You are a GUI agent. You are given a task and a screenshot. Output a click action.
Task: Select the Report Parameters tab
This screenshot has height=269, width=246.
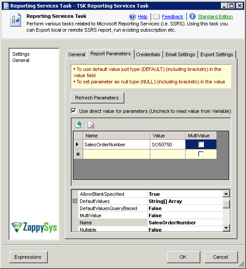coord(110,54)
